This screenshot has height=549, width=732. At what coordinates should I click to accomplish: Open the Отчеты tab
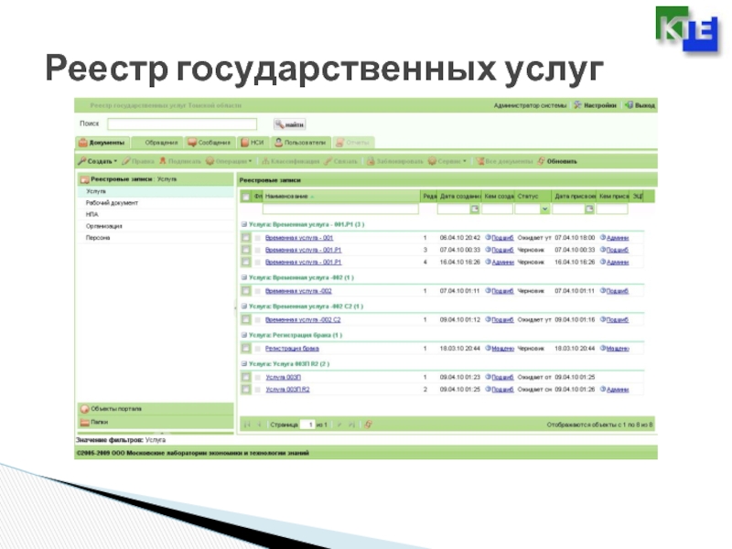353,143
